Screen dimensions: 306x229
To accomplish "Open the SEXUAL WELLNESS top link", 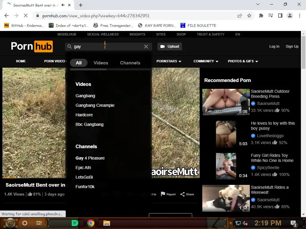I will (103, 34).
